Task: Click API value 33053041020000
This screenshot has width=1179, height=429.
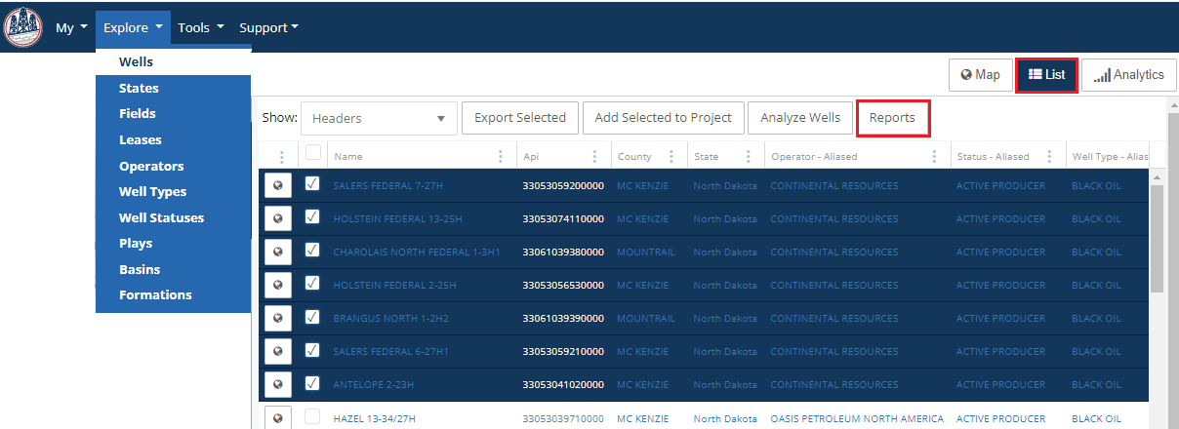Action: pyautogui.click(x=564, y=385)
